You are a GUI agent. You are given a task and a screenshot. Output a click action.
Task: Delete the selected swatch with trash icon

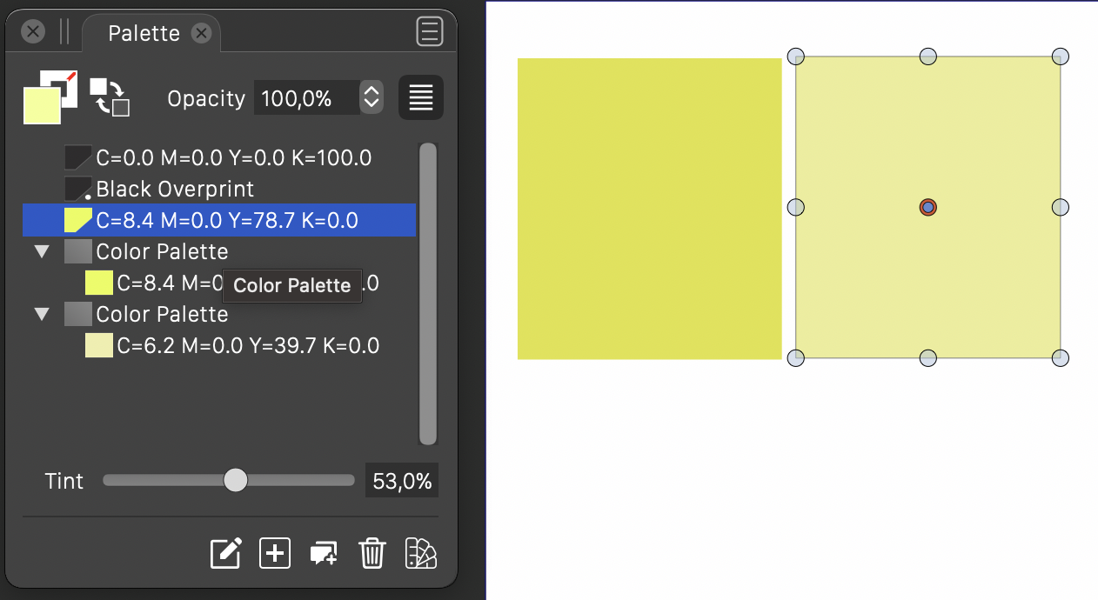pyautogui.click(x=372, y=553)
